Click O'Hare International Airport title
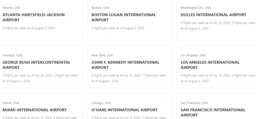 pyautogui.click(x=124, y=110)
